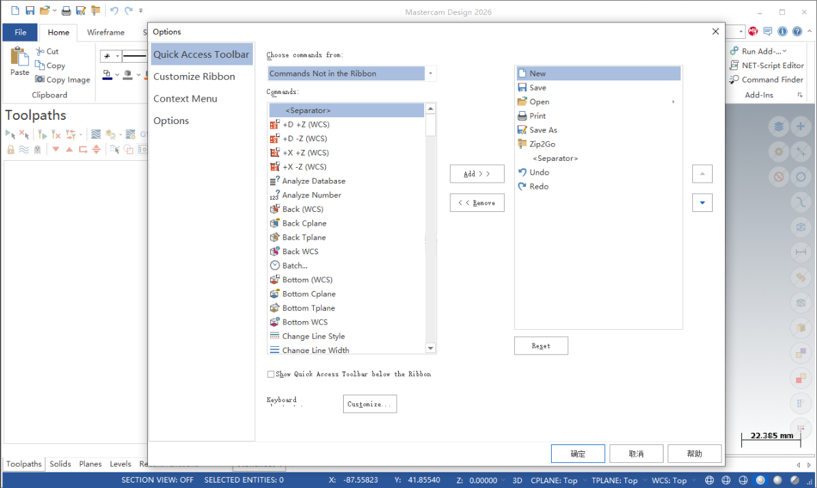The height and width of the screenshot is (488, 817).
Task: Click the keyboard Customize... button
Action: pyautogui.click(x=370, y=403)
